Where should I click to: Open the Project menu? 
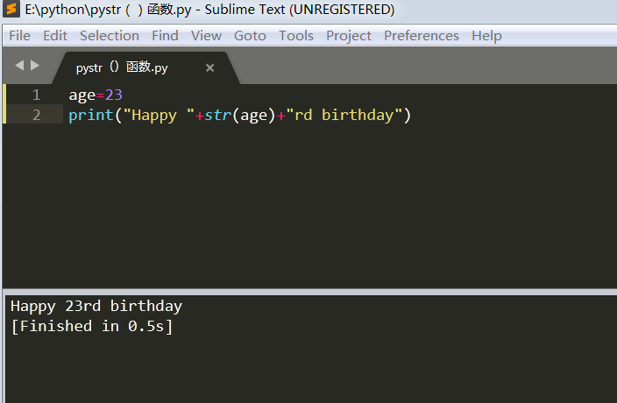point(349,36)
